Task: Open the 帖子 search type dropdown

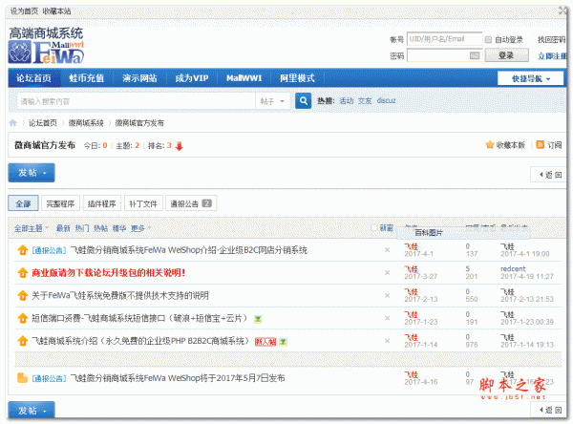Action: pos(272,101)
